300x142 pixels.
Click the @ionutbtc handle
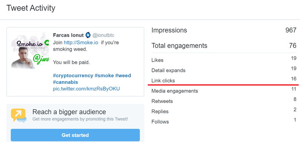click(x=103, y=35)
